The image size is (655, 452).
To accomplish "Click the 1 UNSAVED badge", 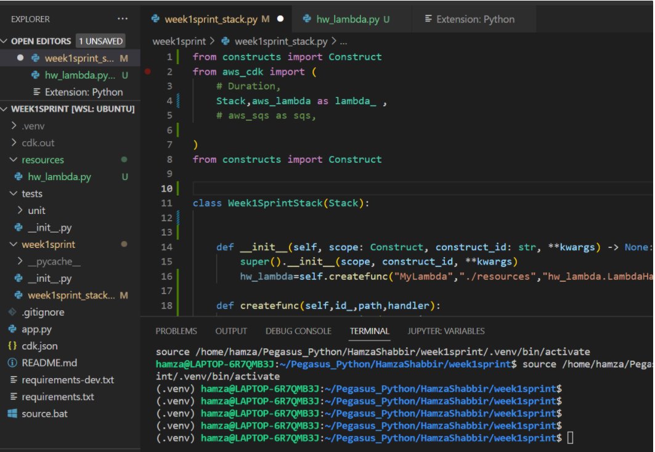I will pyautogui.click(x=100, y=40).
